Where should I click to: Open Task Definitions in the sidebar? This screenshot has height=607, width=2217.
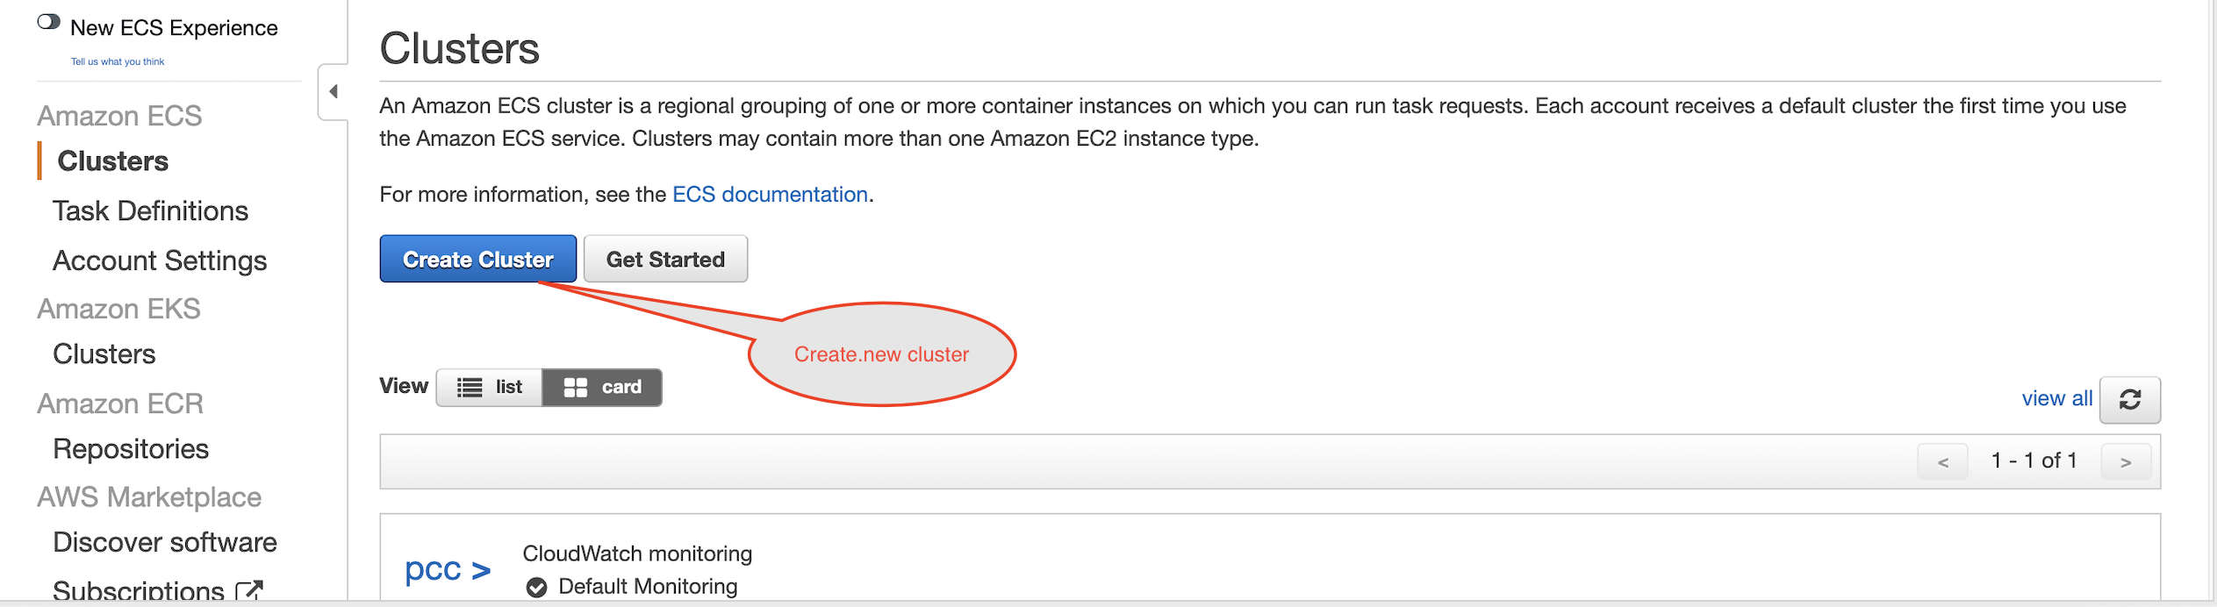click(x=150, y=211)
